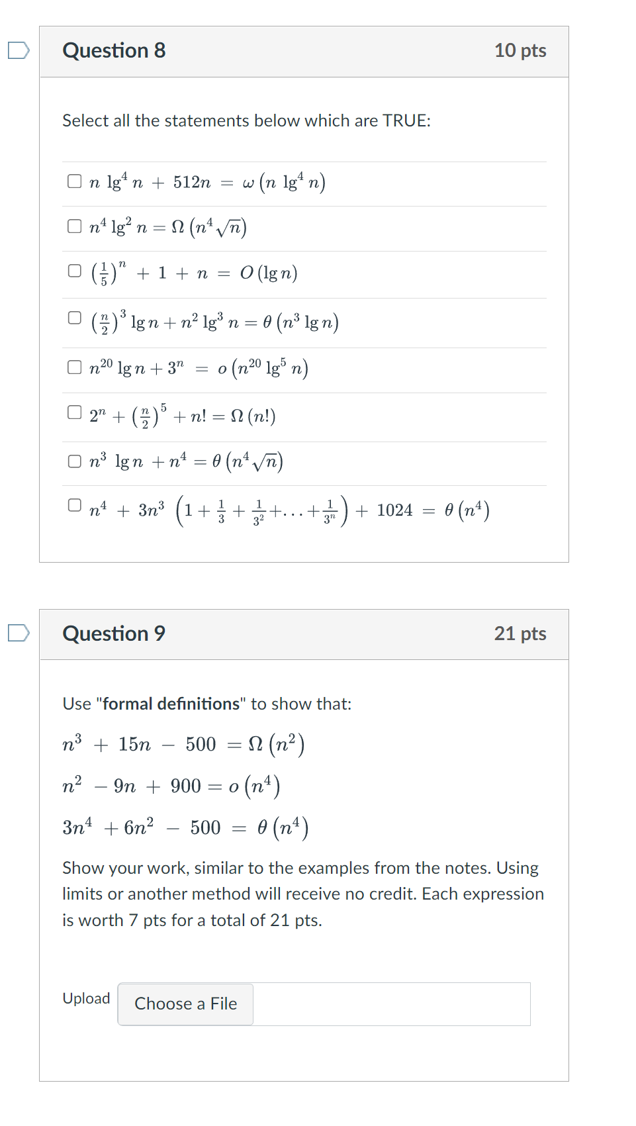This screenshot has height=1126, width=636.
Task: Click the Question 9 header
Action: pyautogui.click(x=114, y=633)
